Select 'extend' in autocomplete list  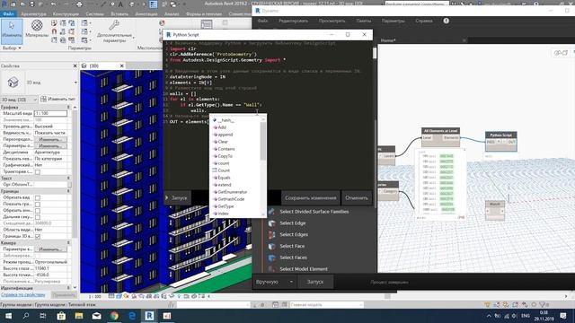tap(225, 185)
